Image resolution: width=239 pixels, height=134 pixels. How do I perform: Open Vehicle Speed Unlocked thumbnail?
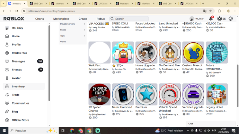170,94
